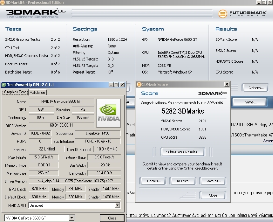Click the Futuremark Corporation logo
This screenshot has height=222, width=273.
point(242,14)
